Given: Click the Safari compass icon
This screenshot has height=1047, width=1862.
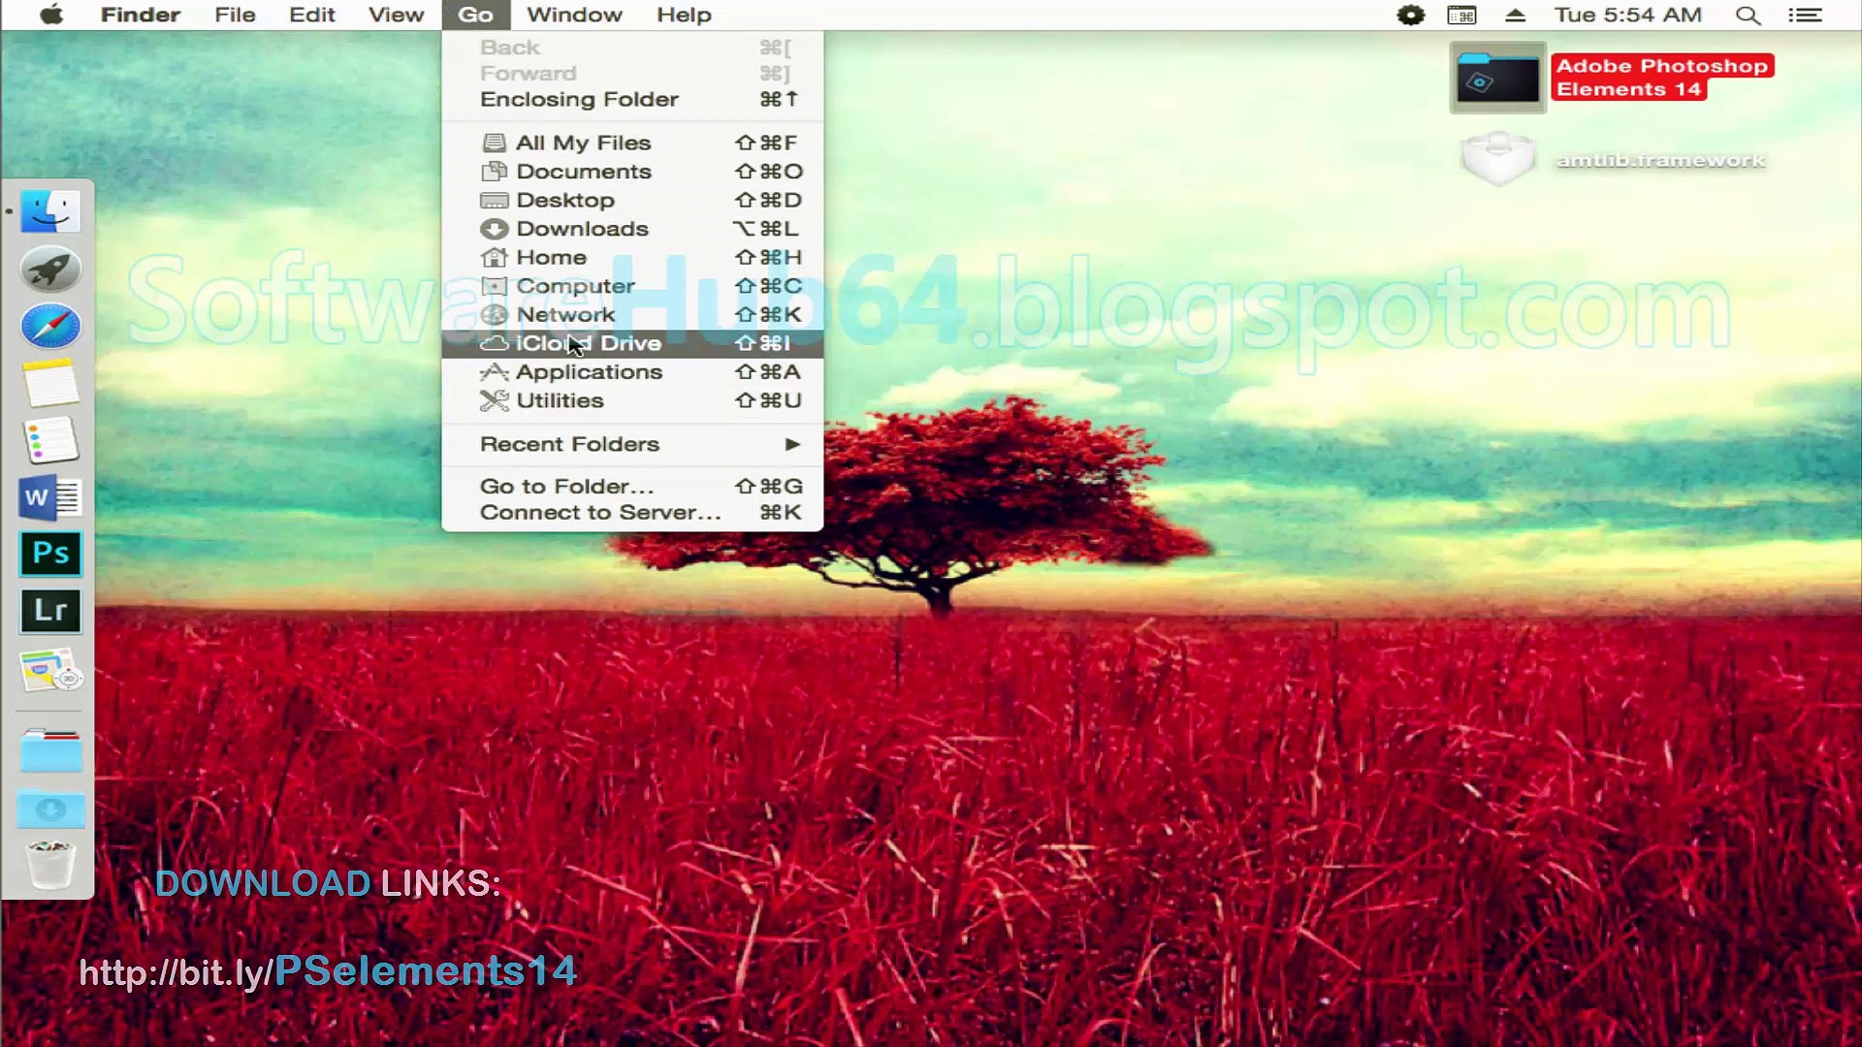Looking at the screenshot, I should pos(50,327).
